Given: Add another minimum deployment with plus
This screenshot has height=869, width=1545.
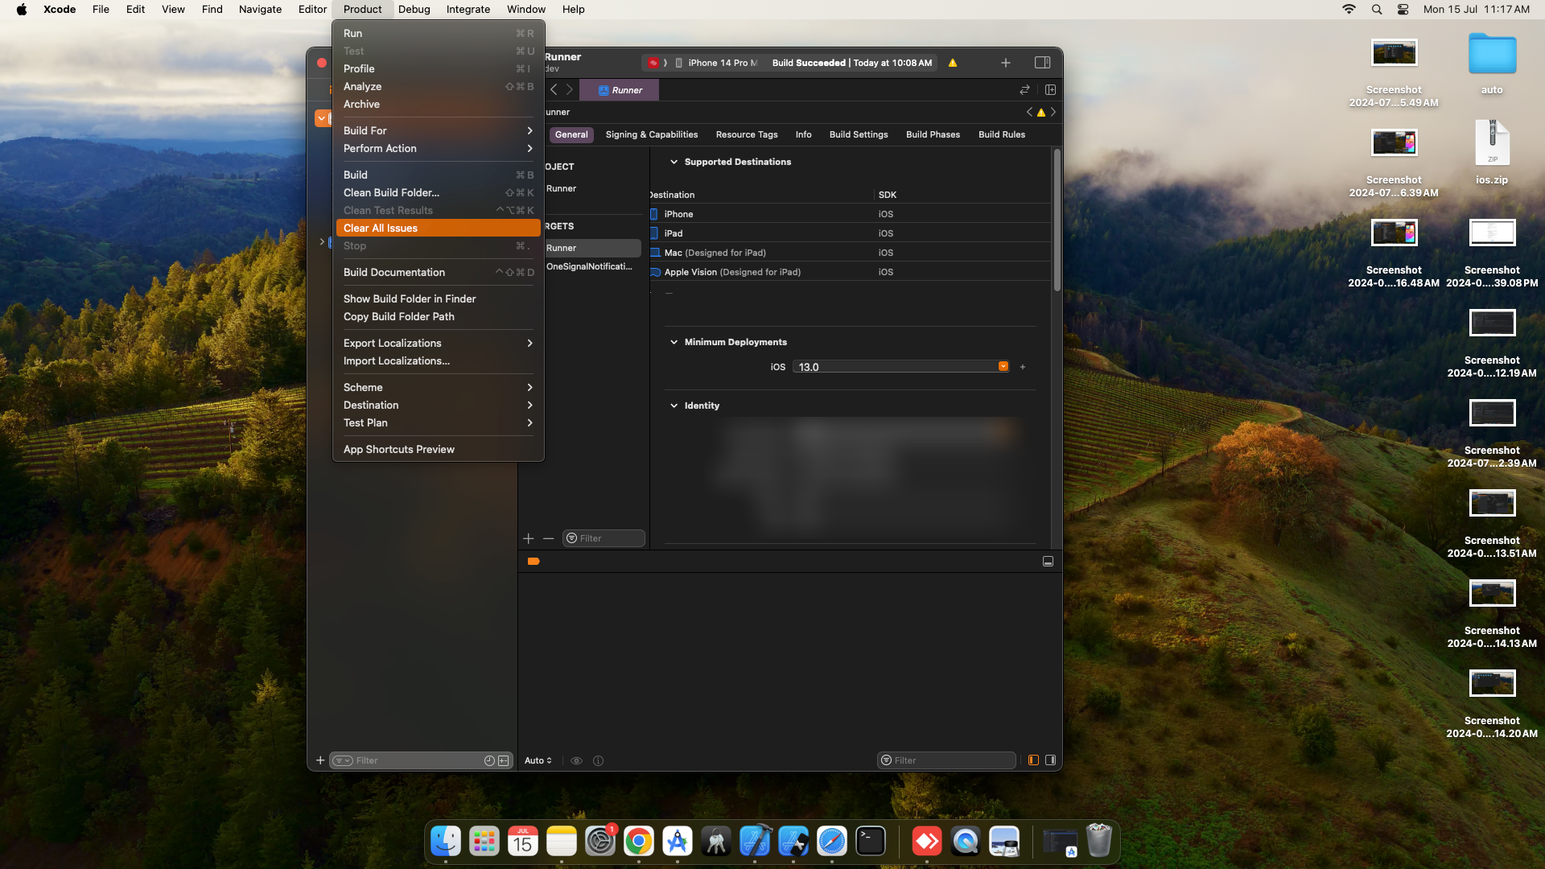Looking at the screenshot, I should tap(1023, 367).
